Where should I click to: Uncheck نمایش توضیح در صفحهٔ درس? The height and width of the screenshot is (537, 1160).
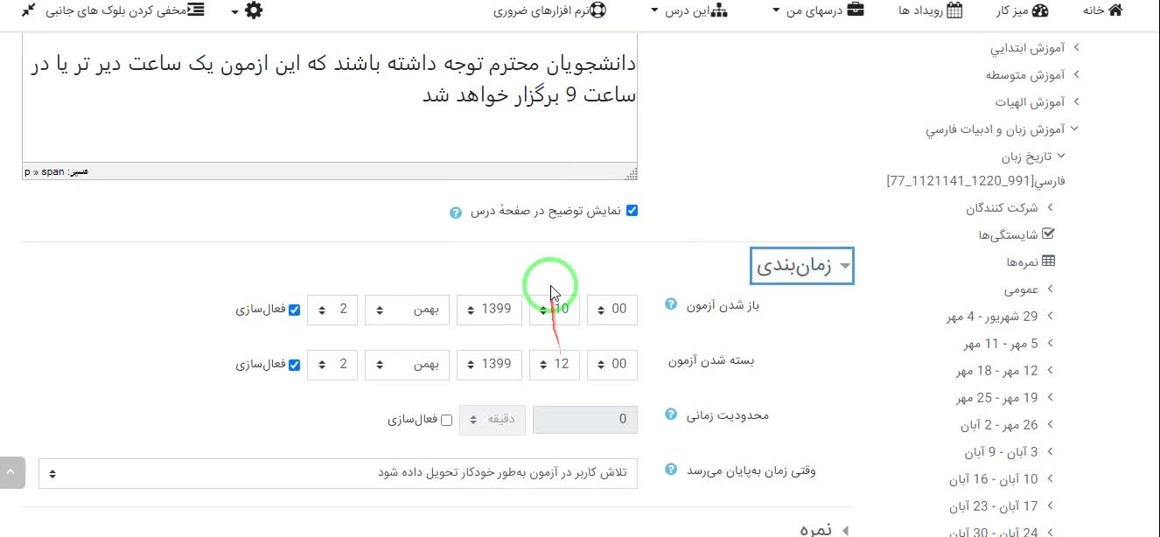(x=632, y=211)
